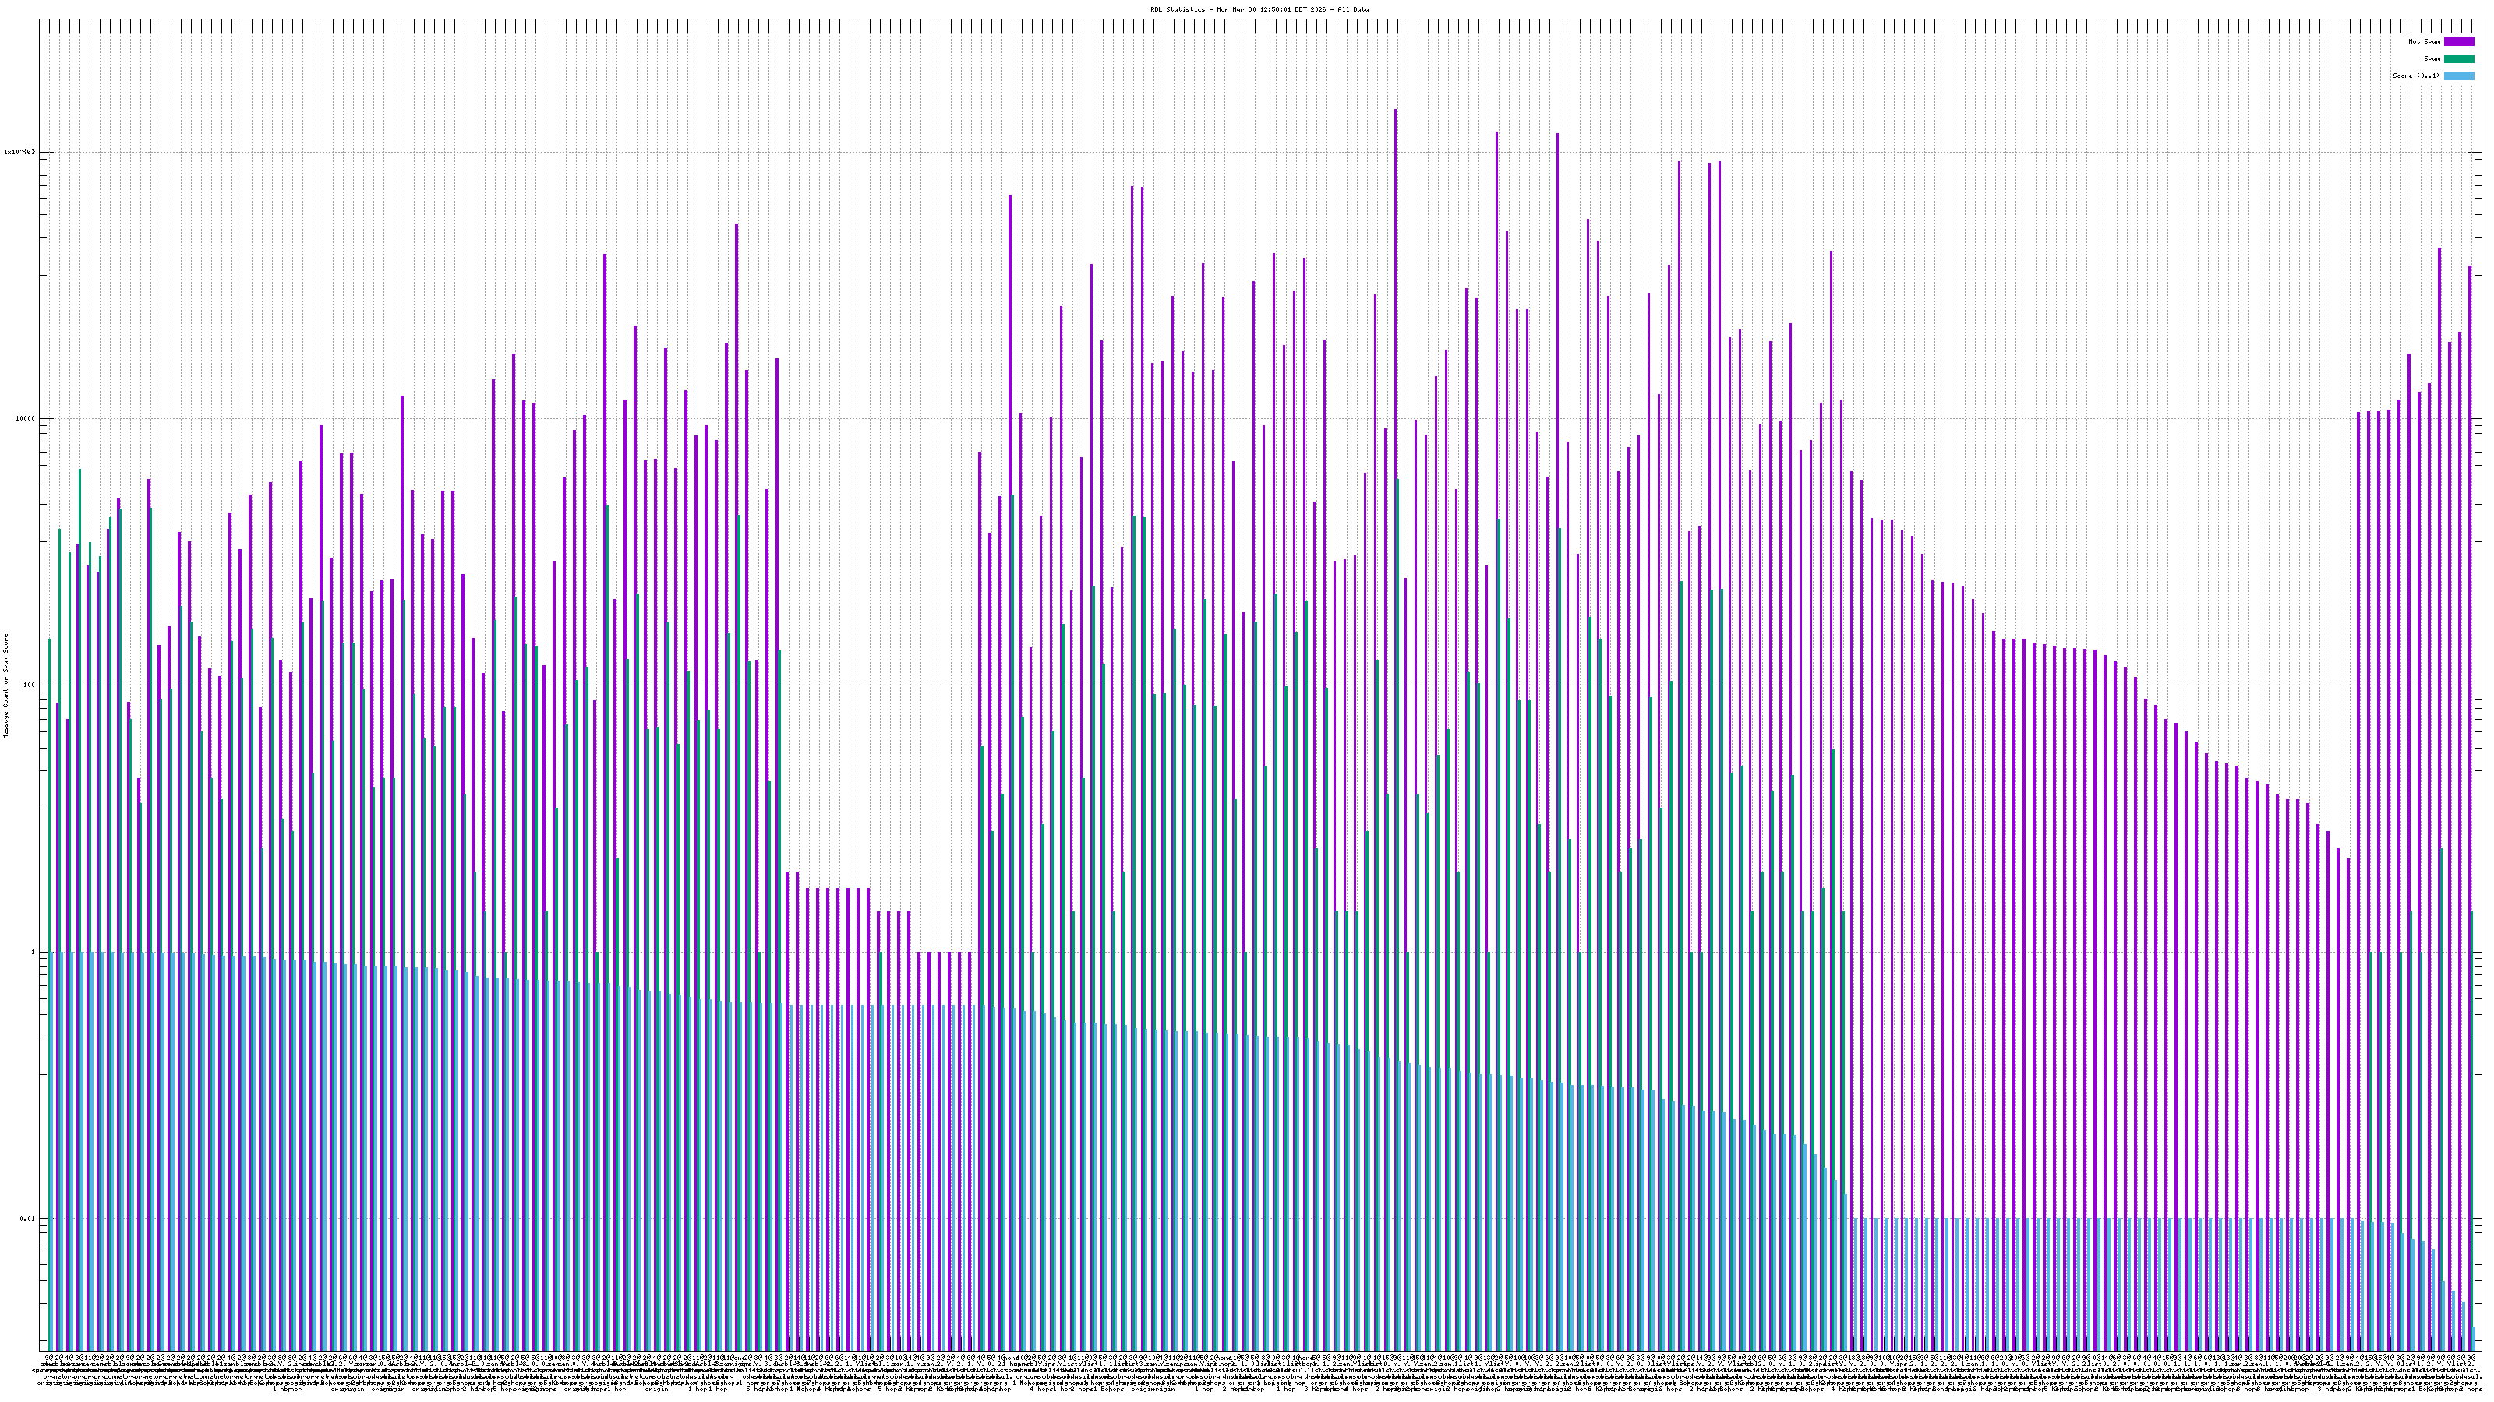The height and width of the screenshot is (1402, 2494).
Task: Click the date text in the chart title
Action: pos(1271,9)
